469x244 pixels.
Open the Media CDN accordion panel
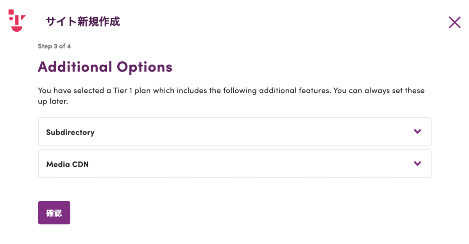coord(234,163)
